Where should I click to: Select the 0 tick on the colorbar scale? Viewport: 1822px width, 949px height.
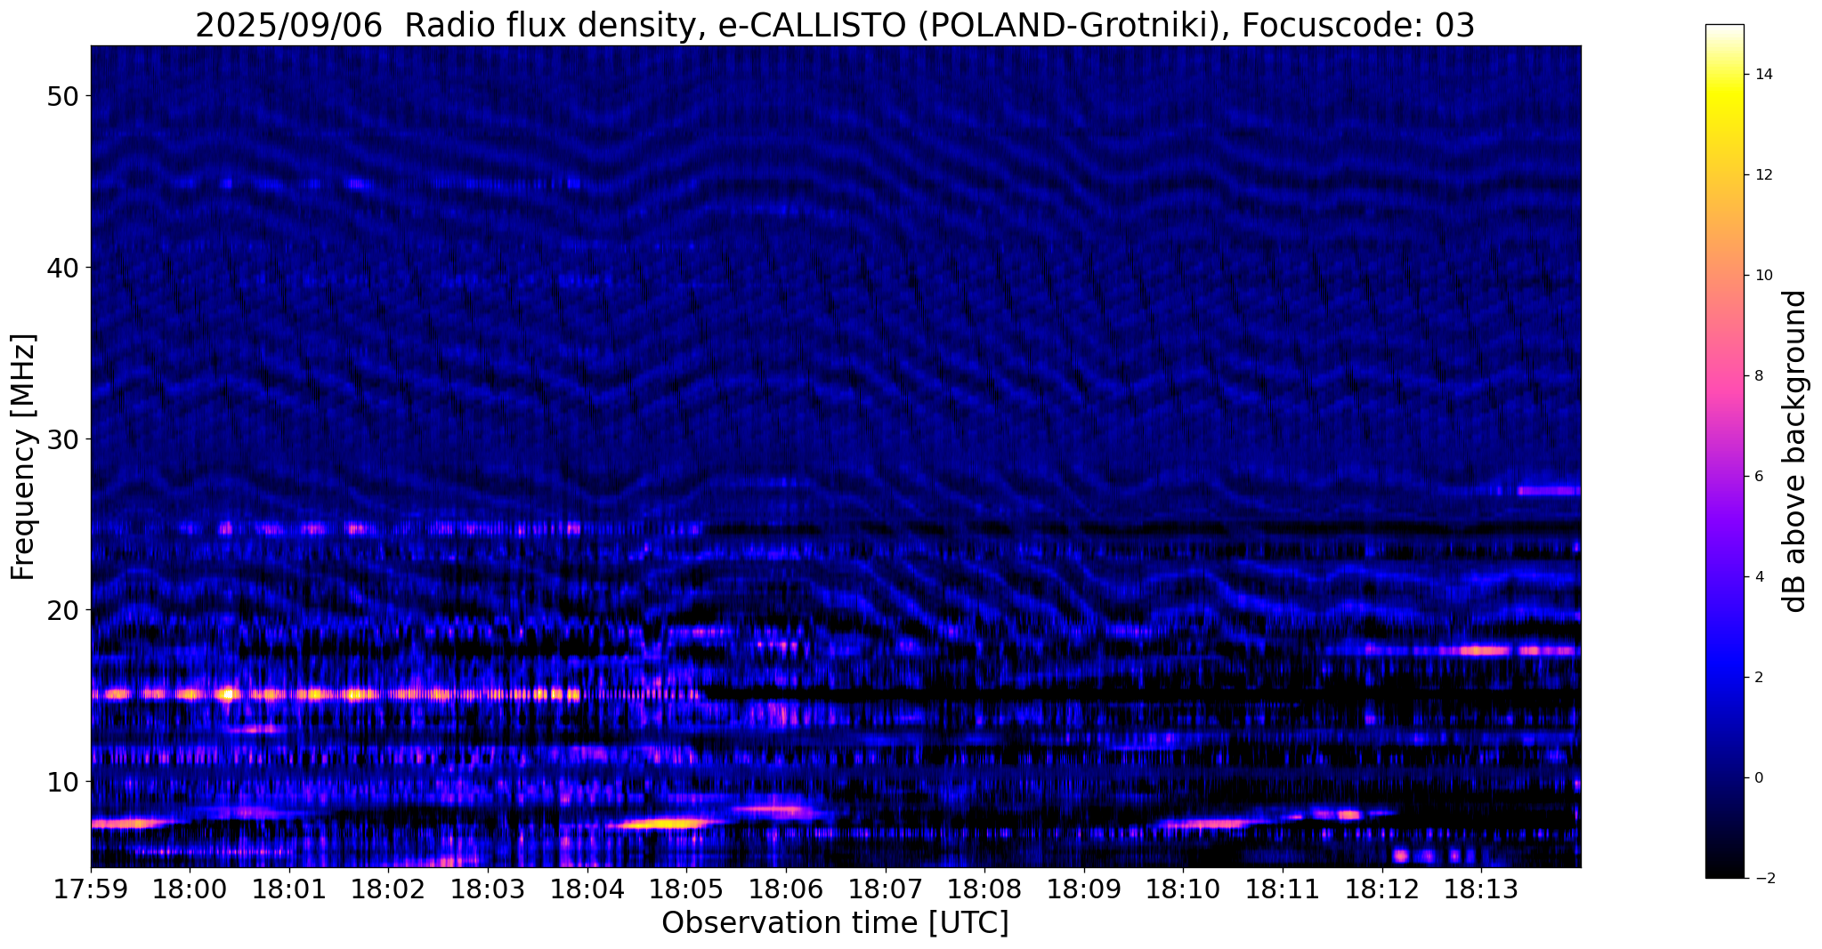(1758, 778)
